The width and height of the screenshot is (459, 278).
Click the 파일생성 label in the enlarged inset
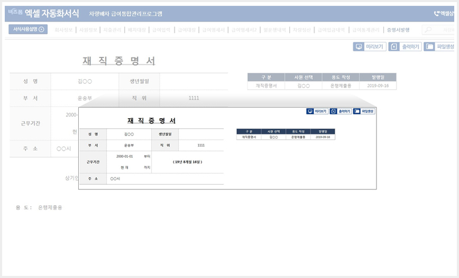pos(368,111)
